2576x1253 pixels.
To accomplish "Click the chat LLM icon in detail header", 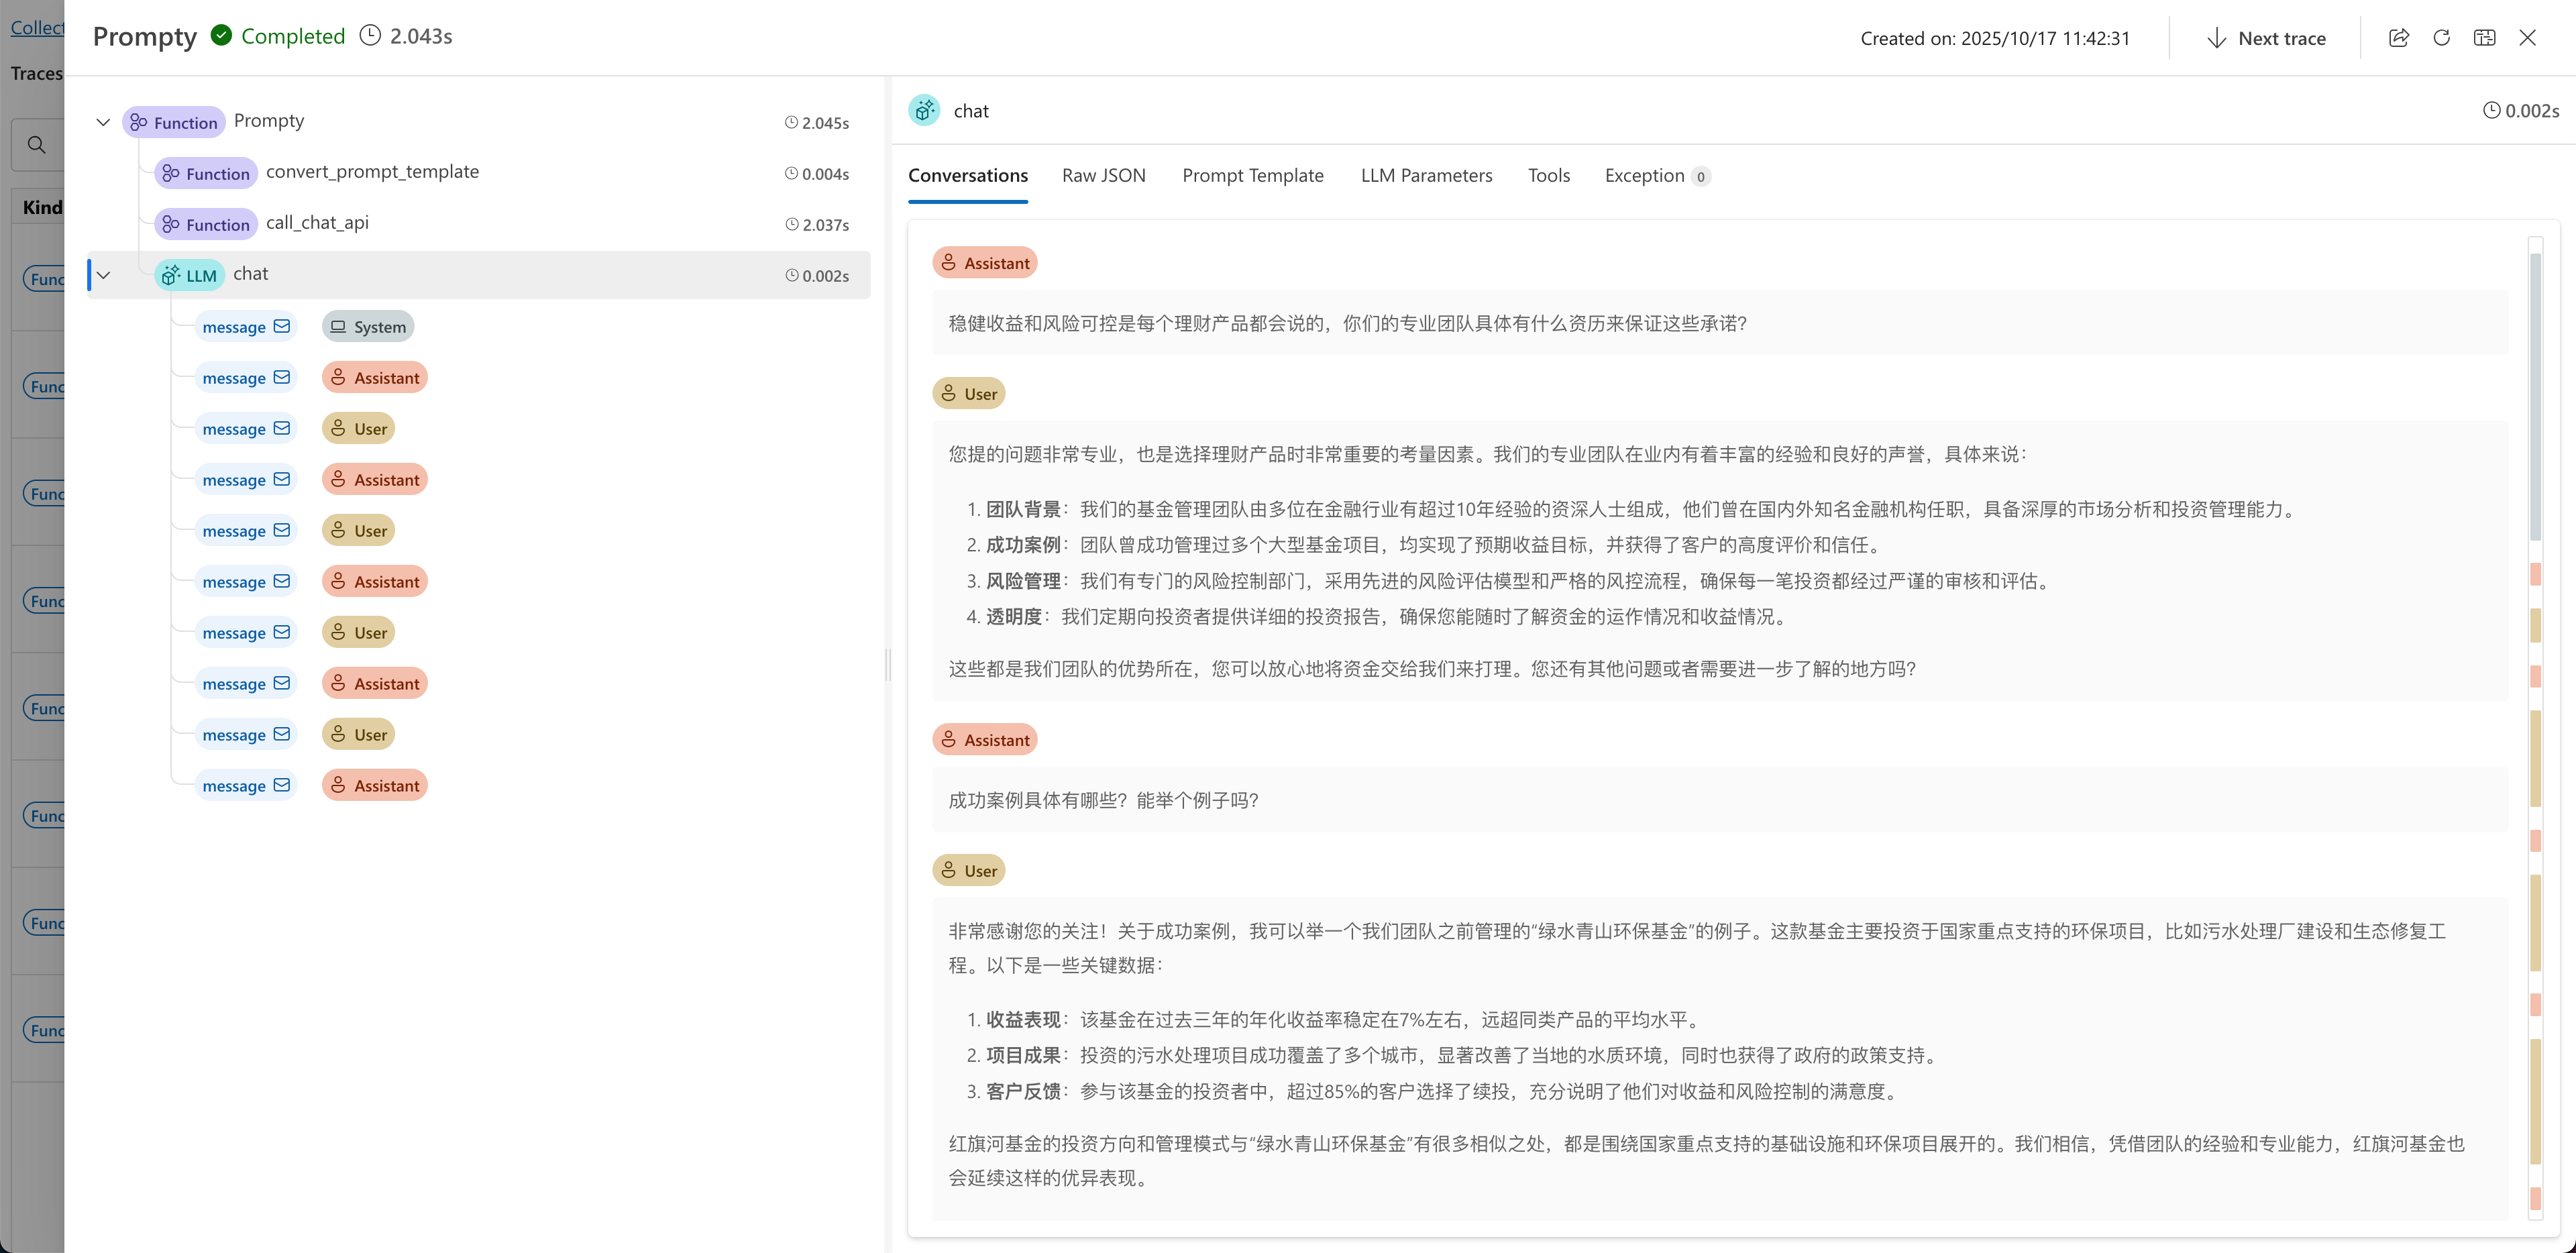I will click(x=924, y=110).
